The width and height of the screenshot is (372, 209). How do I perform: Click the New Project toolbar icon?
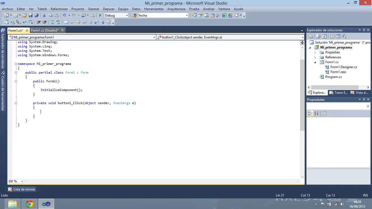point(6,16)
